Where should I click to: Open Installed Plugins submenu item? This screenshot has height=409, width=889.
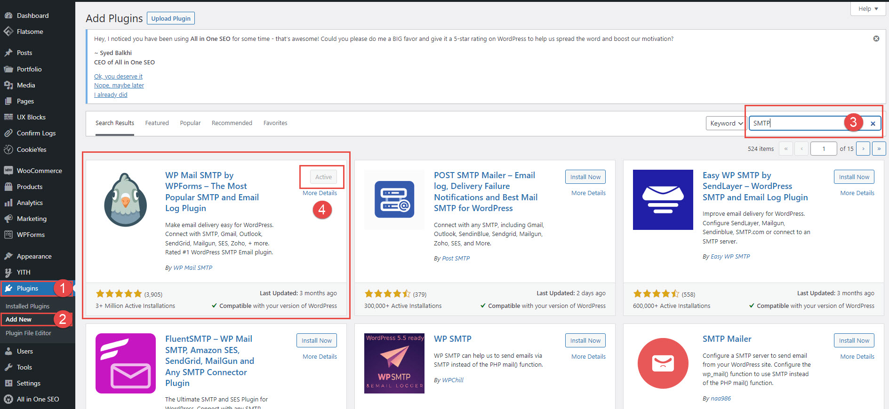[27, 306]
